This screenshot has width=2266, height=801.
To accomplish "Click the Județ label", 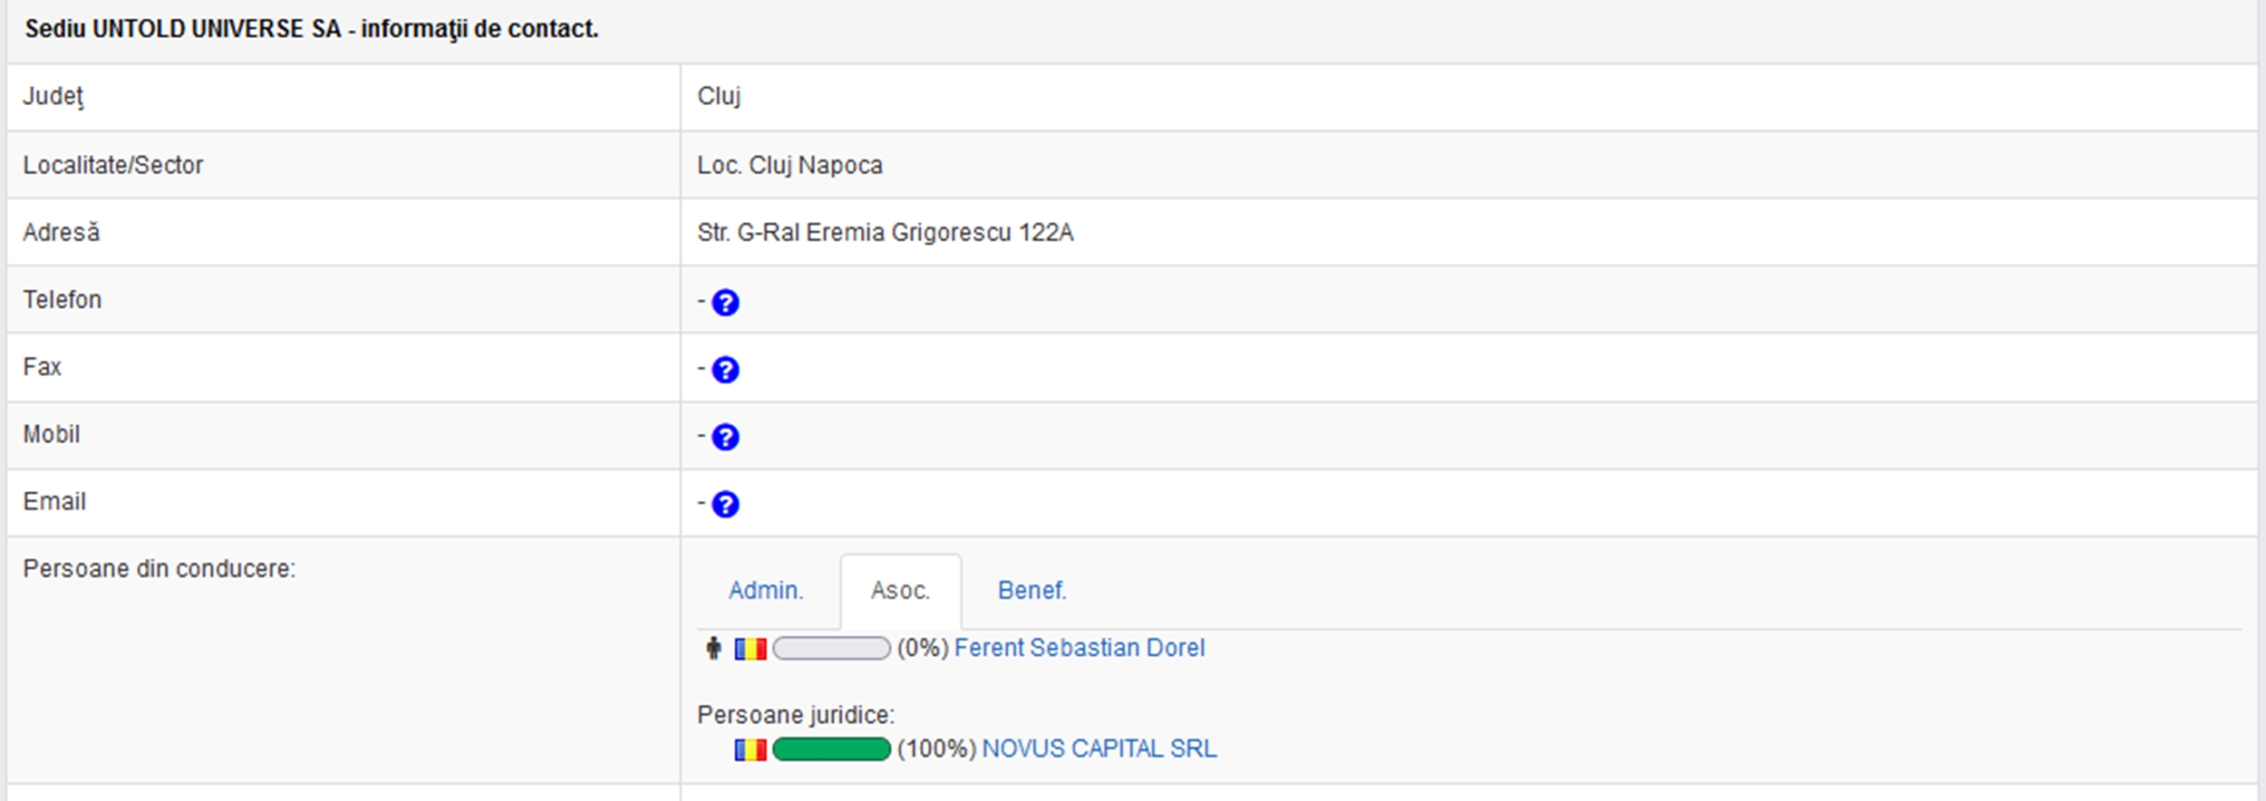I will 53,96.
